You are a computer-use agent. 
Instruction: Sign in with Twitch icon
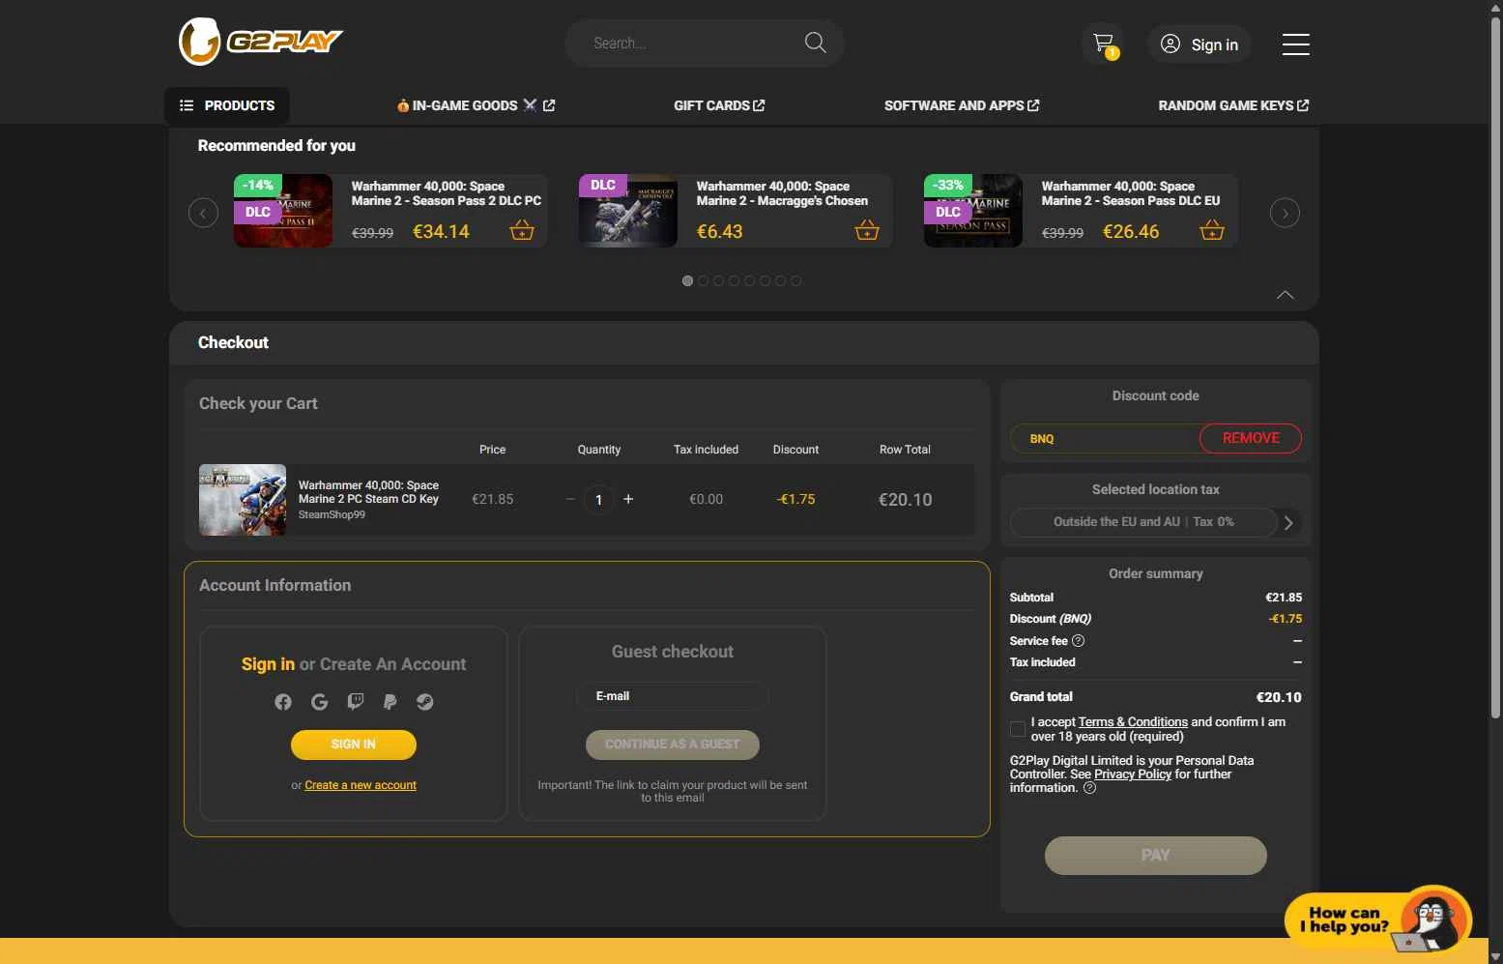click(356, 702)
